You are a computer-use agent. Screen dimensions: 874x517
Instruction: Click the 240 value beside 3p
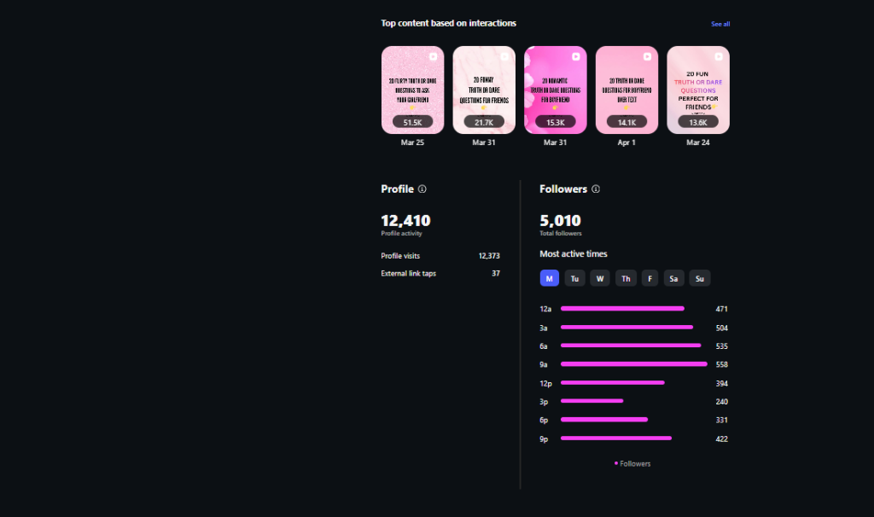click(721, 402)
